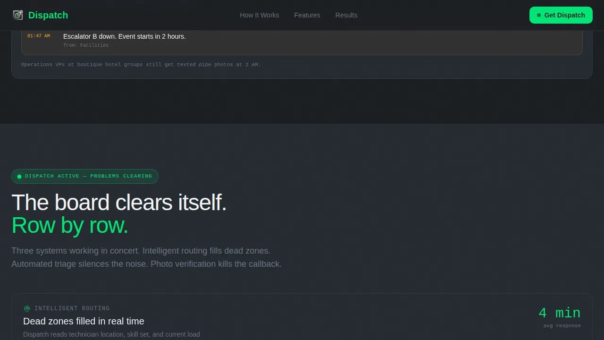
Task: Open the Results nav link
Action: pyautogui.click(x=346, y=15)
